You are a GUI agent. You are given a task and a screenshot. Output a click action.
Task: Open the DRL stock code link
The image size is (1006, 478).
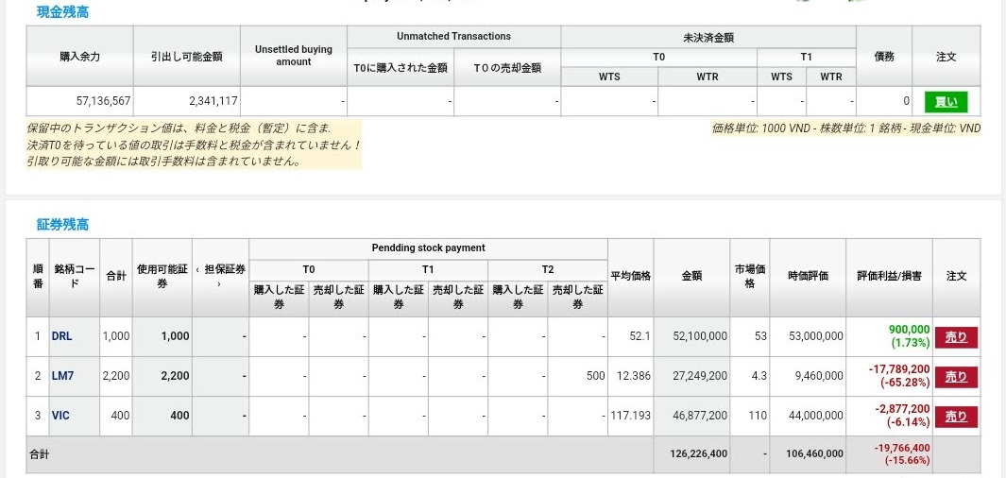click(61, 336)
